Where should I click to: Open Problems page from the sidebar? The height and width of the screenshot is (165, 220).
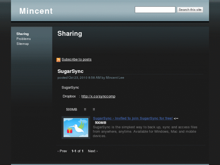[x=24, y=39]
